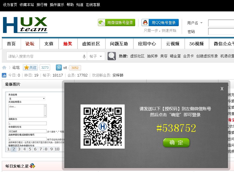Click 插件演示 in the top bar

57,5
